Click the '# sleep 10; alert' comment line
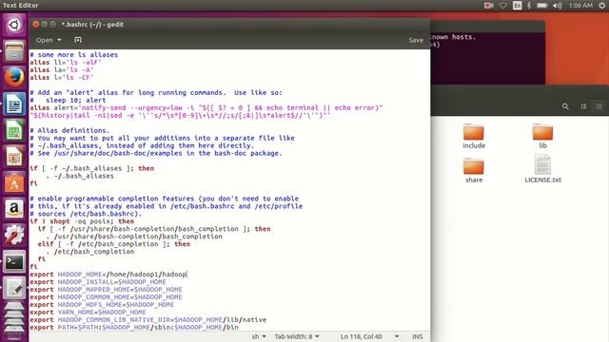The image size is (609, 342). (68, 100)
